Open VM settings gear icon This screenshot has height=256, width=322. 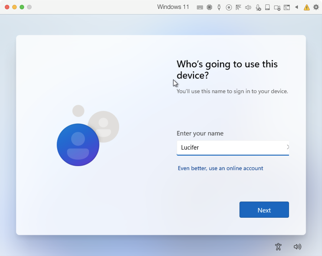[x=316, y=7]
